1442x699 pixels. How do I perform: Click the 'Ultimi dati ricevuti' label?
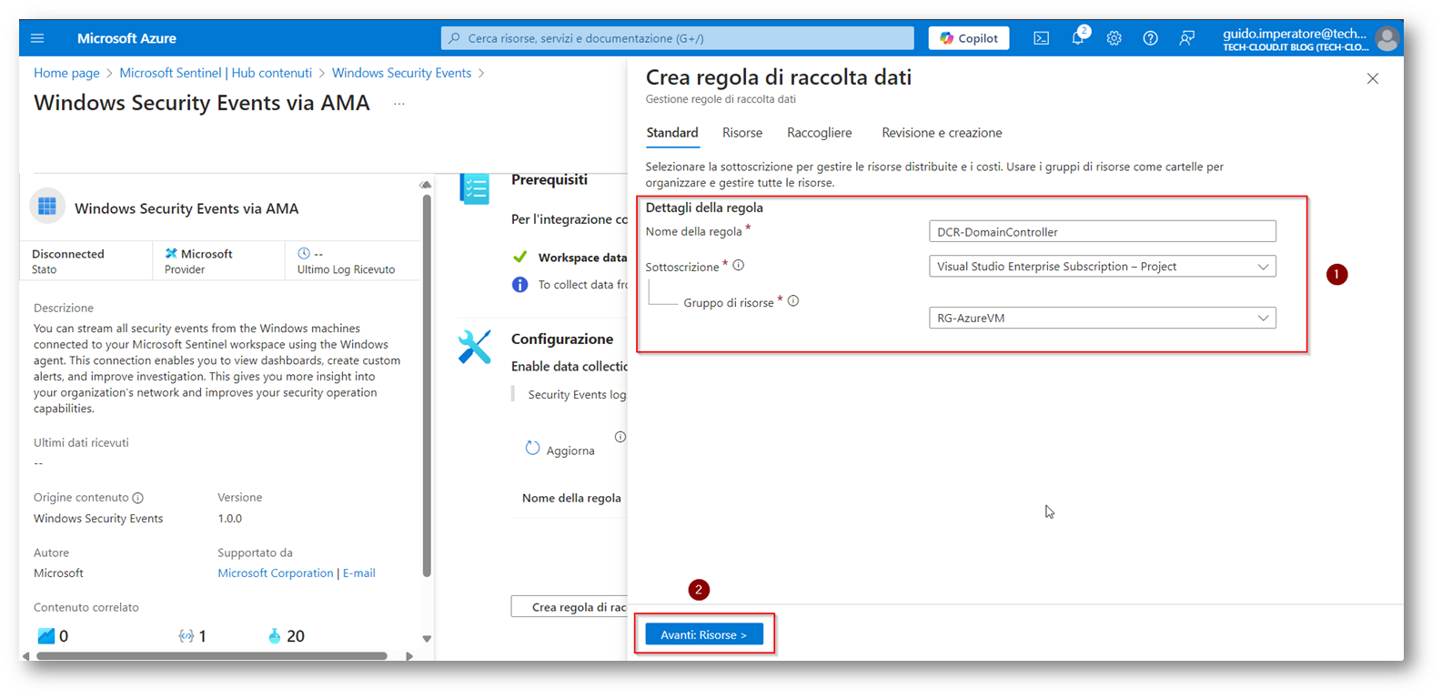[x=81, y=443]
